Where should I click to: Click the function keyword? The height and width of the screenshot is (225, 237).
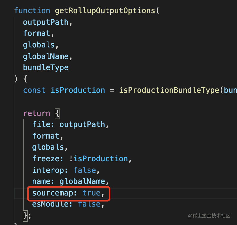point(32,11)
